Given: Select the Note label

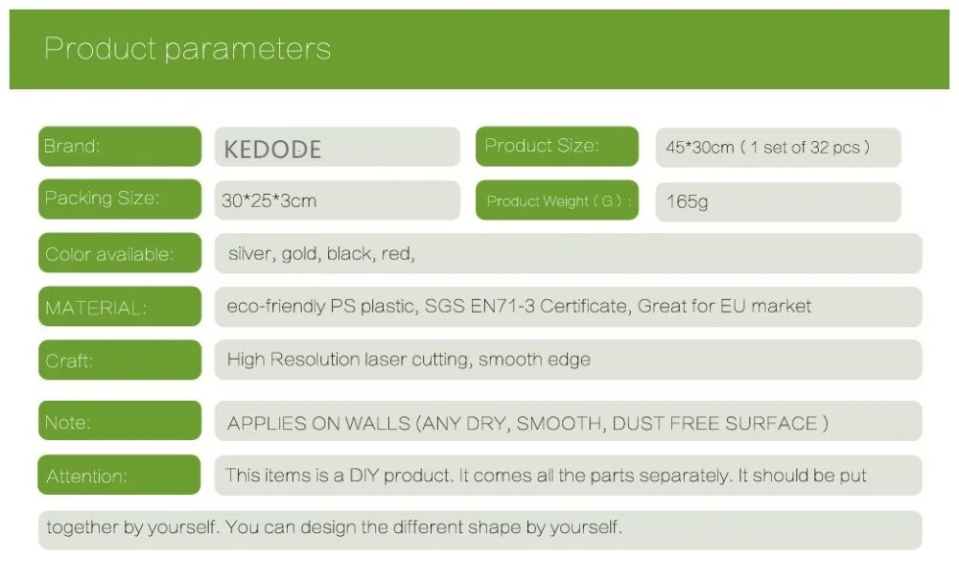Looking at the screenshot, I should 120,420.
